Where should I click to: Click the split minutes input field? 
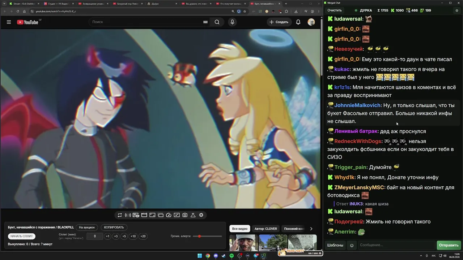(x=95, y=236)
